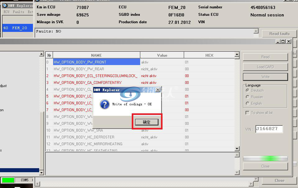Select English language radio button
The height and width of the screenshot is (188, 298).
(247, 103)
